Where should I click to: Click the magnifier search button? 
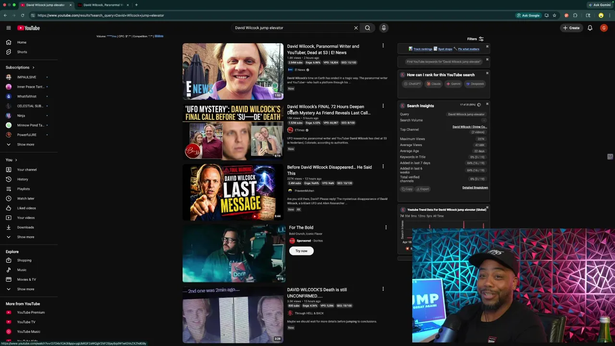368,28
